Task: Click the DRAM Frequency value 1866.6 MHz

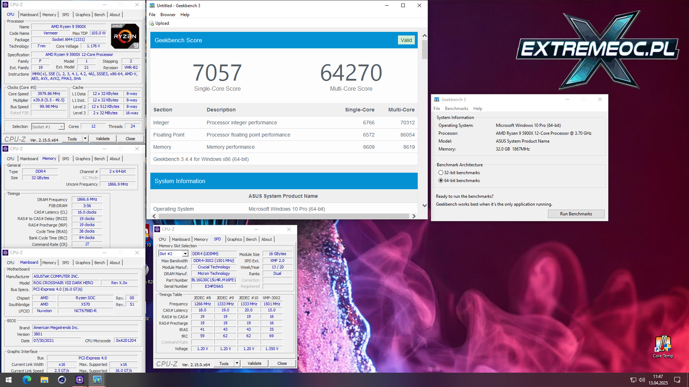Action: (87, 200)
